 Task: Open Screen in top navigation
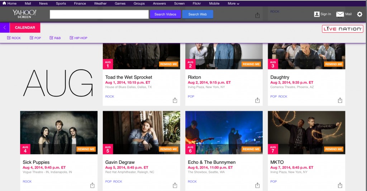pyautogui.click(x=179, y=4)
